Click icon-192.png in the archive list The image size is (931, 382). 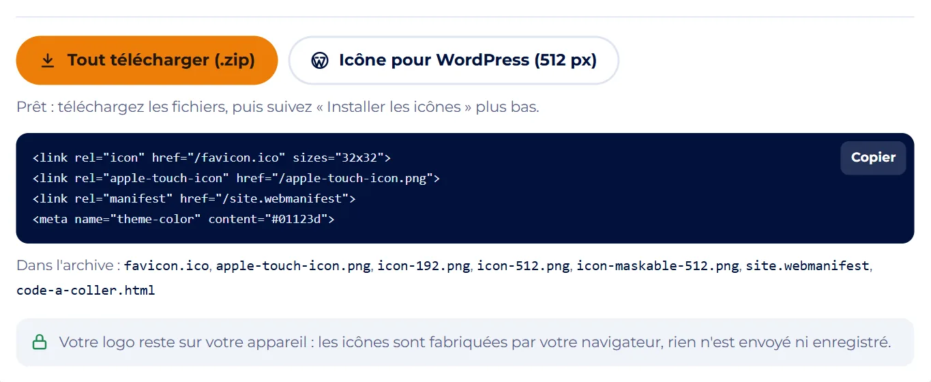[424, 266]
